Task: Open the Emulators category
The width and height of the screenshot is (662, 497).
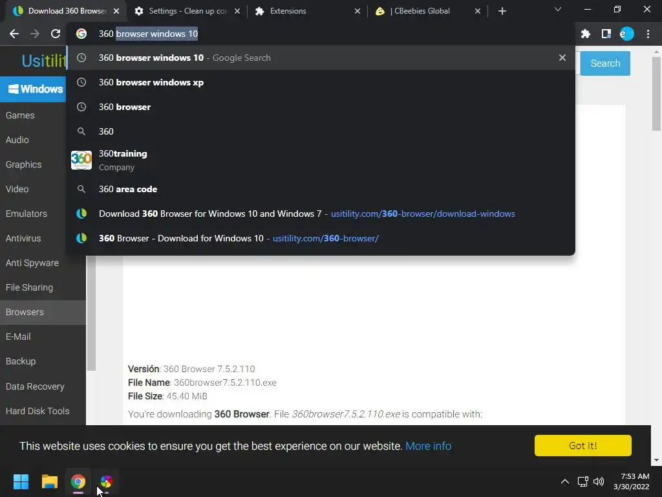Action: click(26, 214)
